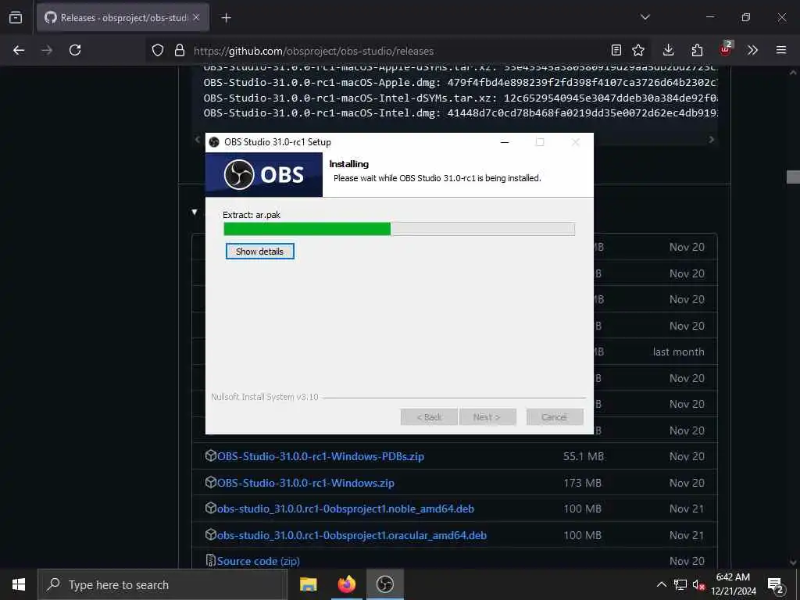Download the noble_amd64.deb package
Image resolution: width=800 pixels, height=600 pixels.
345,509
